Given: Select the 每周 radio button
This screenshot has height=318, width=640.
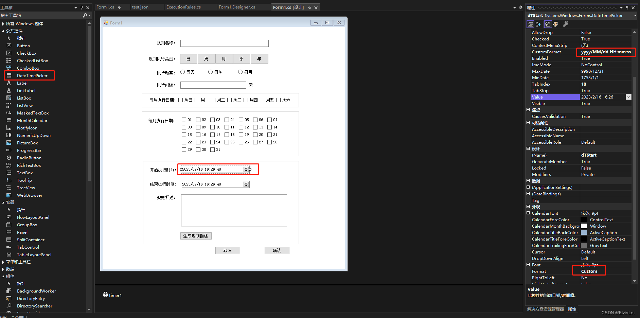Looking at the screenshot, I should click(210, 72).
